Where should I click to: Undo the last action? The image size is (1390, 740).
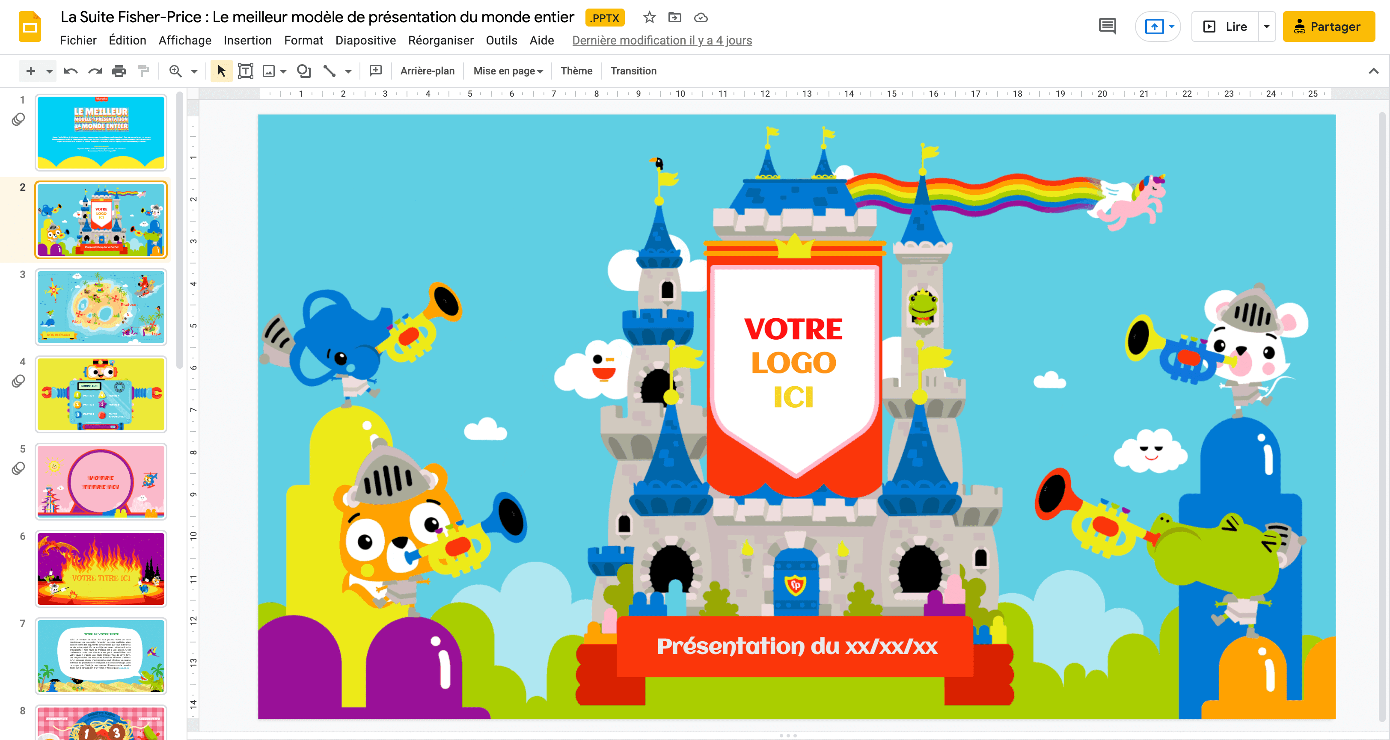coord(71,71)
